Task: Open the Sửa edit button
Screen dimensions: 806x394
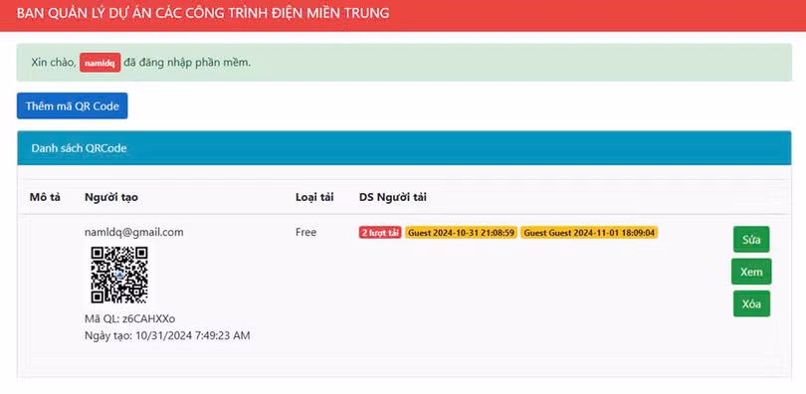Action: pos(751,240)
